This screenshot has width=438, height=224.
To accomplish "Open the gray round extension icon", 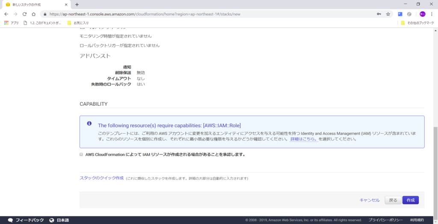I will pyautogui.click(x=409, y=14).
